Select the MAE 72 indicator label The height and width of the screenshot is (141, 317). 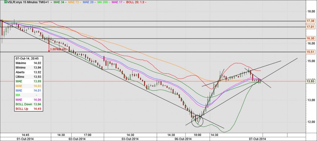74,2
